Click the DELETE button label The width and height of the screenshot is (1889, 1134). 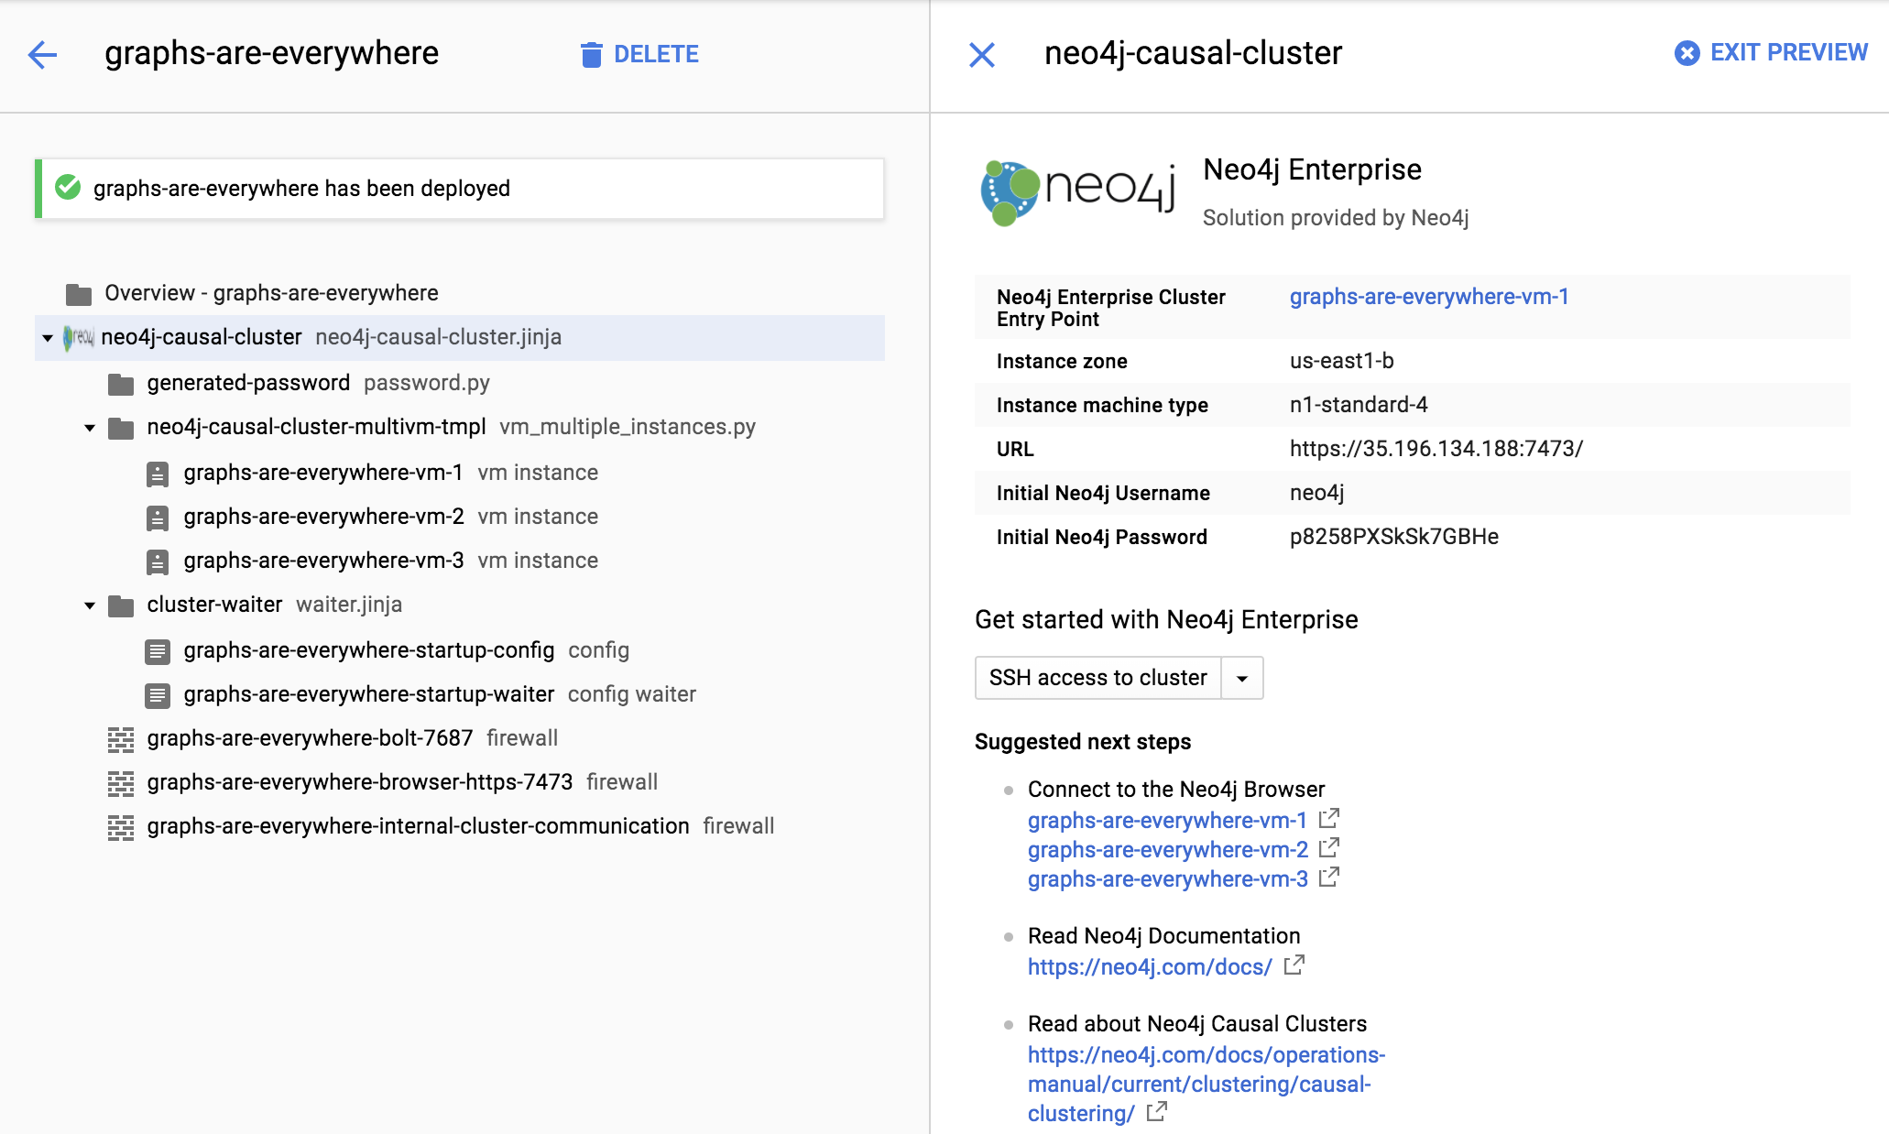click(656, 54)
